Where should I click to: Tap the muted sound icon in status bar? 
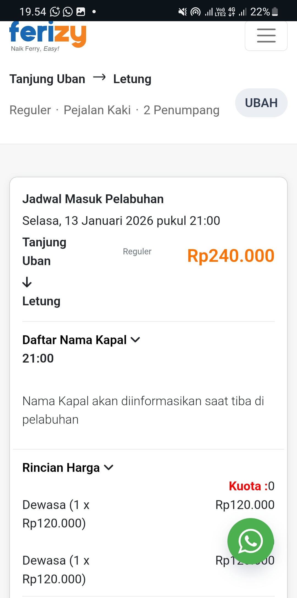click(182, 12)
